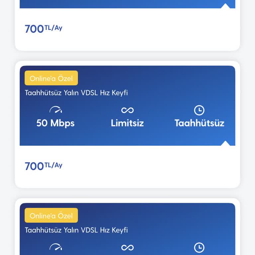255x255 pixels.
Task: Click the infinity icon above Limitsiz
Action: coord(127,110)
